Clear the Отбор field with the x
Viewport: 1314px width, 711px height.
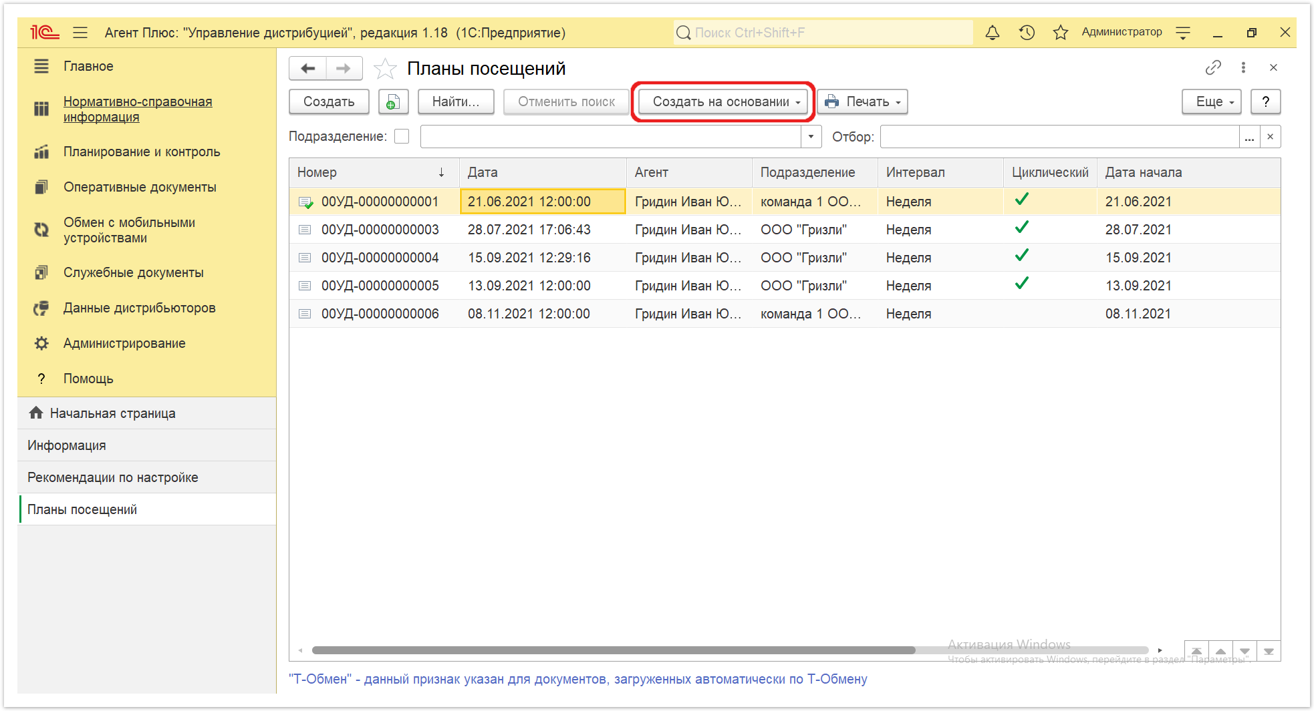[1270, 137]
